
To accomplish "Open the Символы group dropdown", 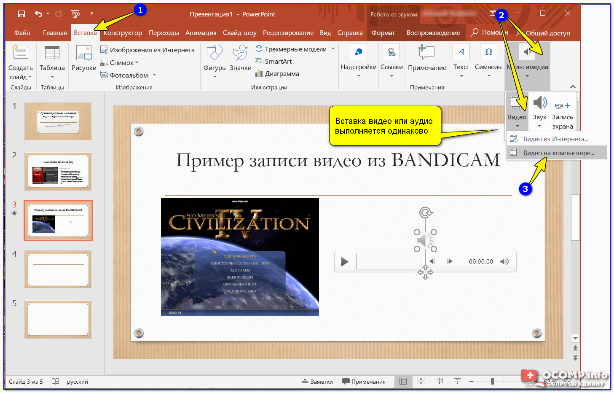I will [x=488, y=61].
